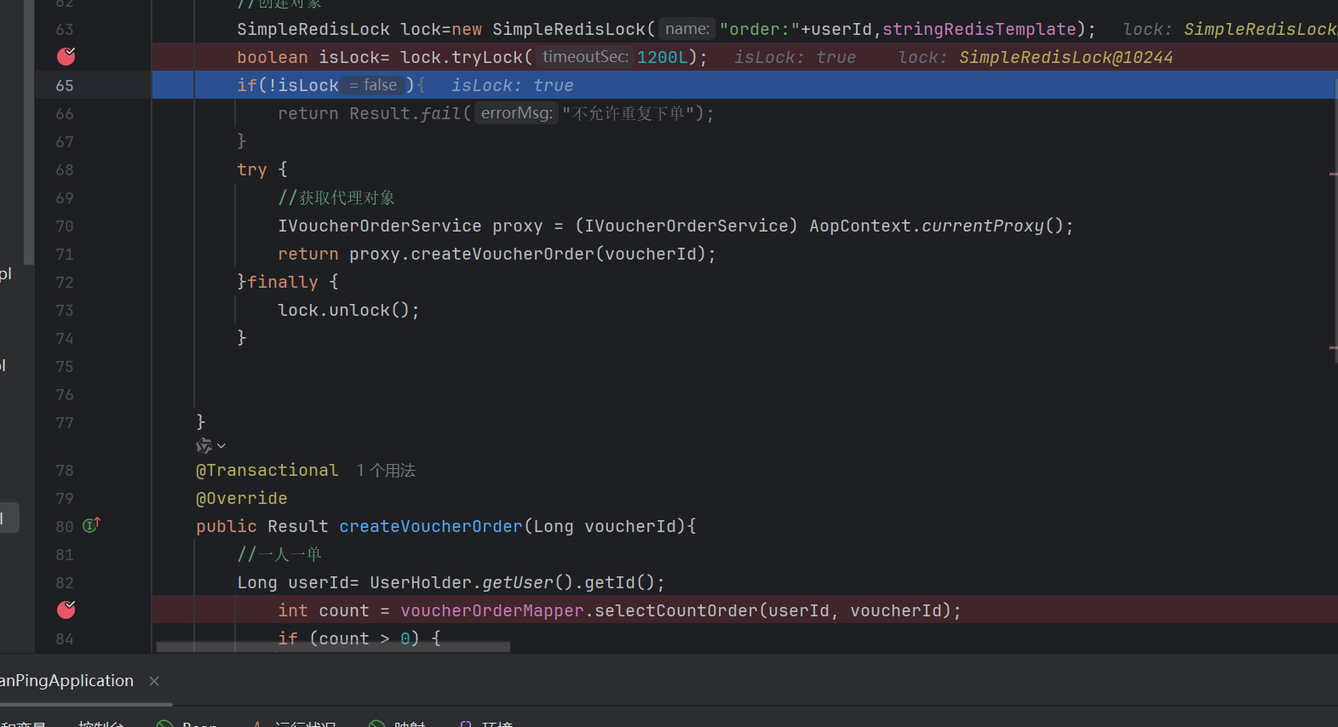Screen dimensions: 1338x727
Task: Click line number 78 in the gutter
Action: point(65,470)
